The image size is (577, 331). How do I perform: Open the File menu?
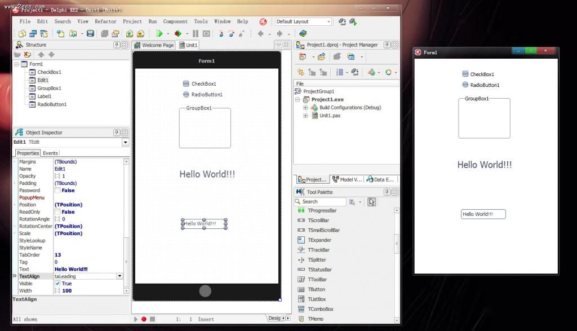(25, 21)
